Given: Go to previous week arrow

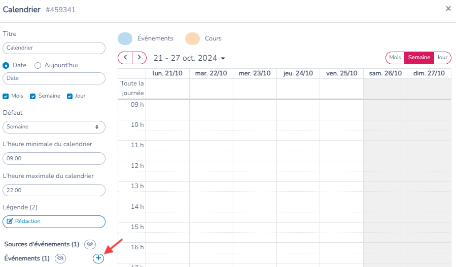Looking at the screenshot, I should [125, 58].
